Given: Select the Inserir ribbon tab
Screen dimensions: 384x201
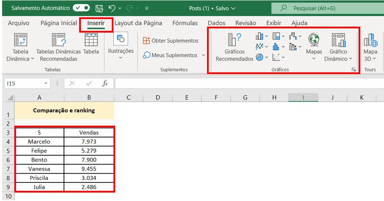Looking at the screenshot, I should pyautogui.click(x=96, y=23).
